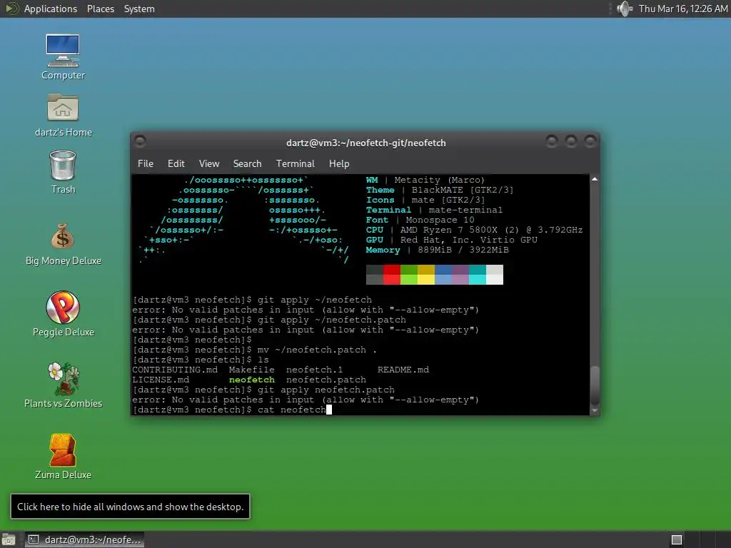Click the dartz@vm3 terminal taskbar button
Viewport: 731px width, 548px height.
coord(84,539)
